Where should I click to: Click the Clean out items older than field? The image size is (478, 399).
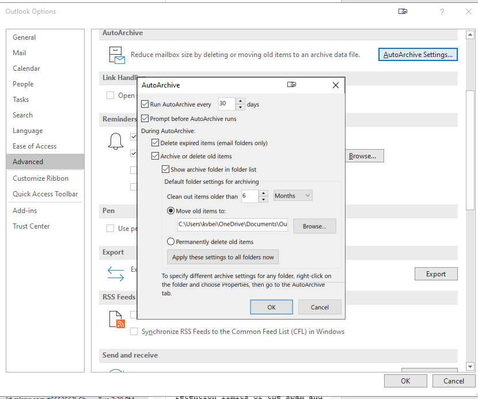tap(250, 196)
